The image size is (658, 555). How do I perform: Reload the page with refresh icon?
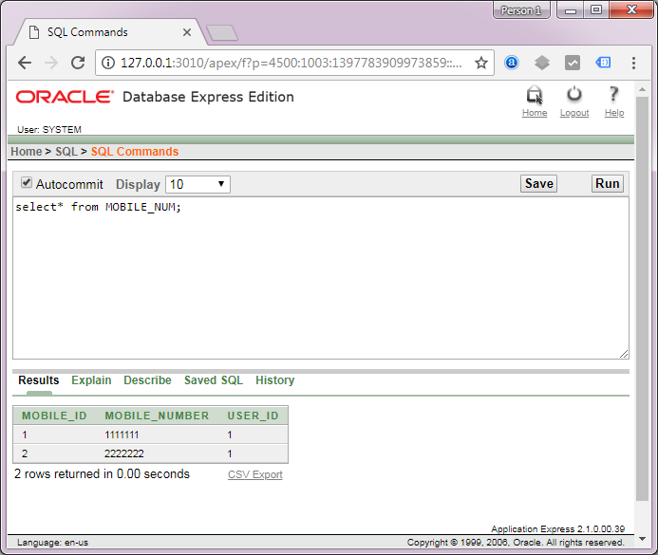[x=78, y=63]
